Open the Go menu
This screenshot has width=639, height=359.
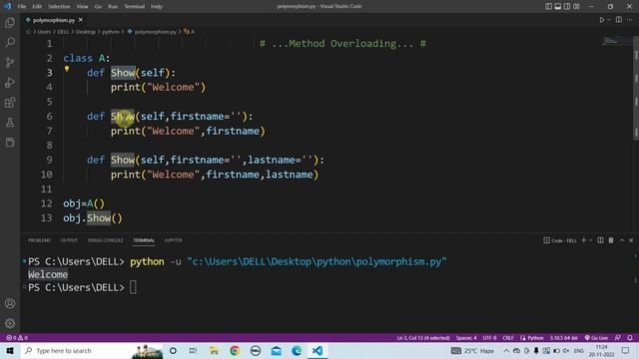point(98,6)
